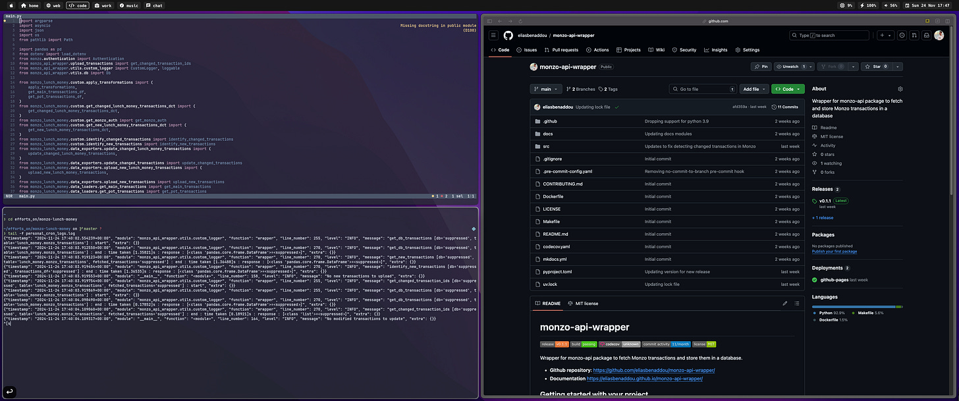The height and width of the screenshot is (401, 959).
Task: Click the release badge in README
Action: (x=554, y=344)
